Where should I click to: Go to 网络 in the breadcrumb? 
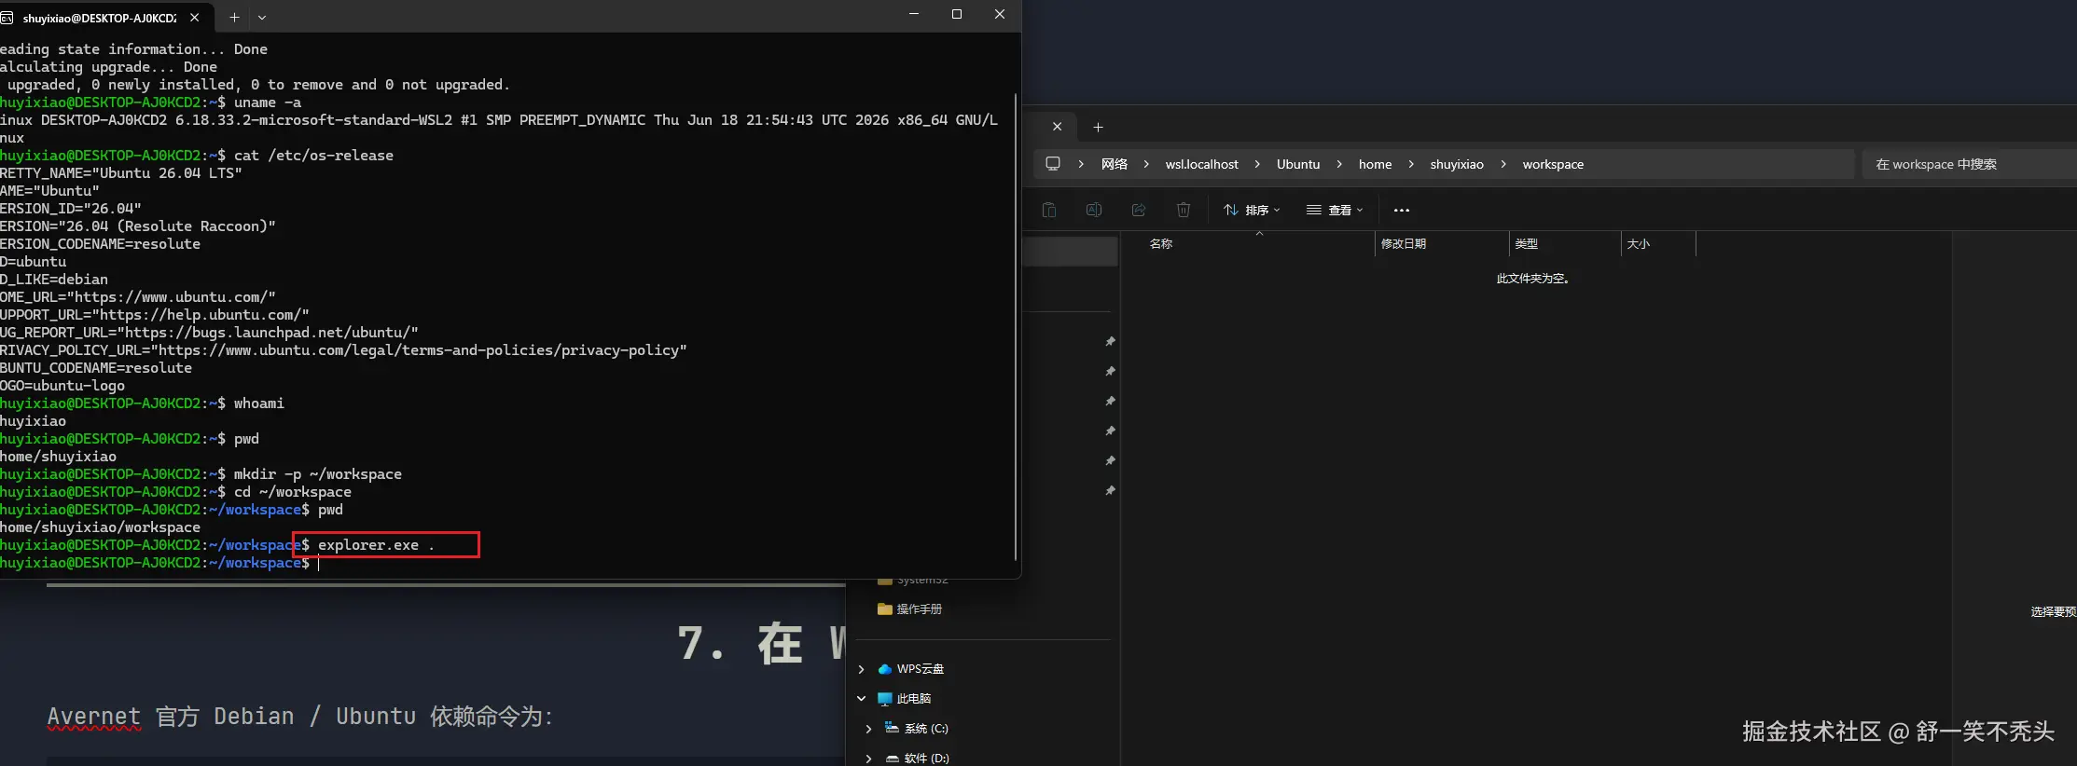1115,164
